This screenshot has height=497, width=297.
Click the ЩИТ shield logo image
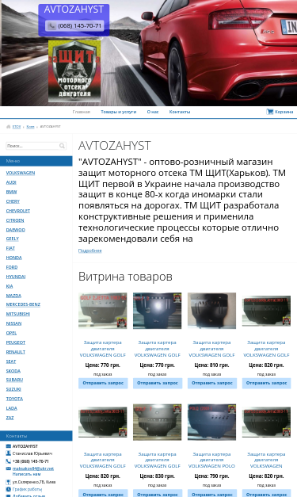click(x=74, y=71)
